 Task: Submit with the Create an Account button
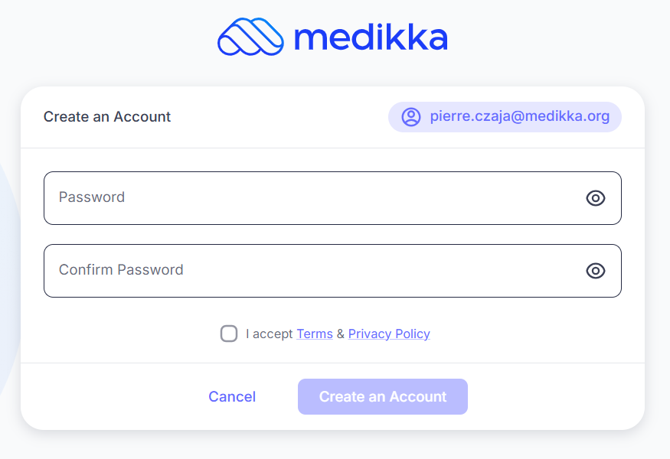382,397
